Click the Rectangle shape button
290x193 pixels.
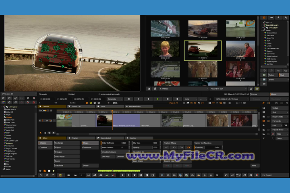click(x=67, y=143)
